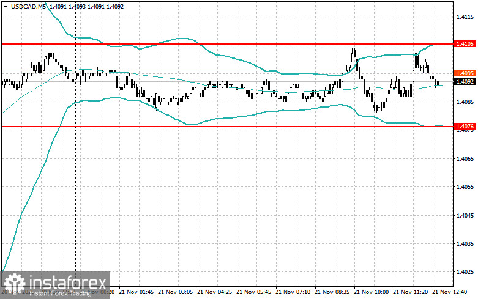The image size is (478, 299).
Task: Select the 1.4105 red price label
Action: coord(465,44)
